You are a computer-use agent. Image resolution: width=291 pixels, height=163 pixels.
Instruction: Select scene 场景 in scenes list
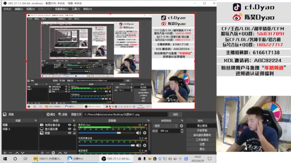click(x=20, y=125)
